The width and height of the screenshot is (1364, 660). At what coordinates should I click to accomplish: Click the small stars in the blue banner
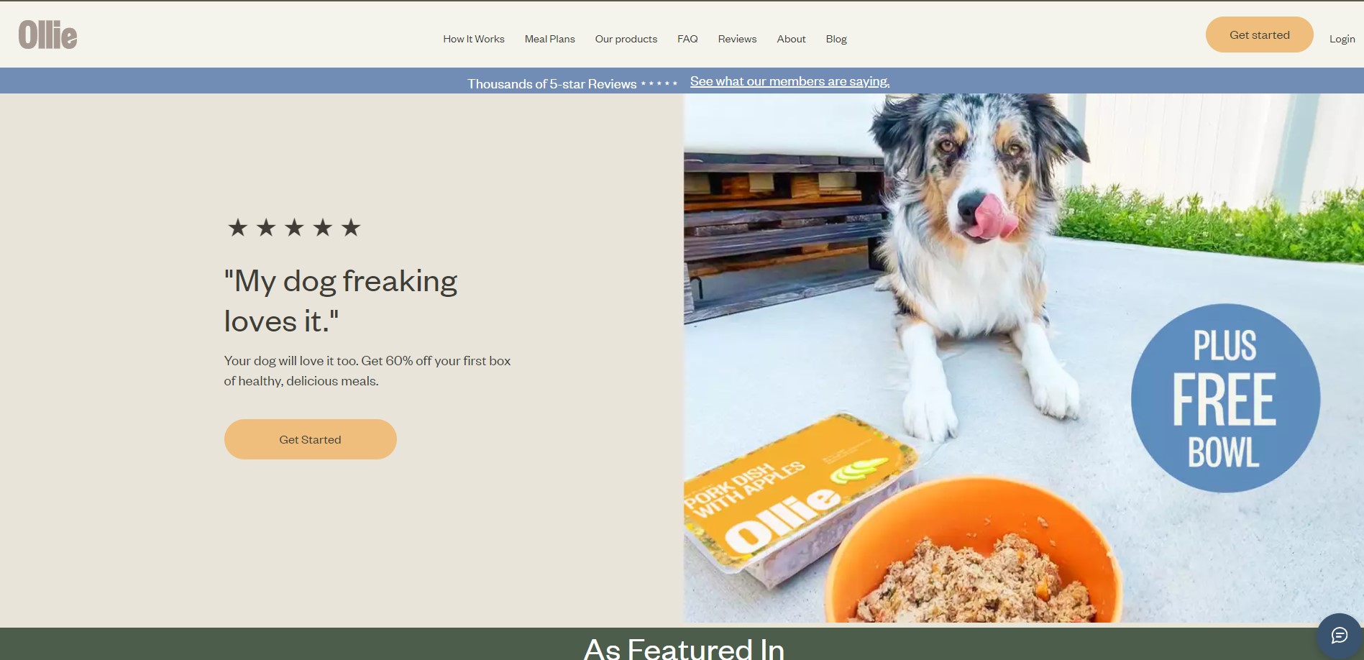(659, 83)
